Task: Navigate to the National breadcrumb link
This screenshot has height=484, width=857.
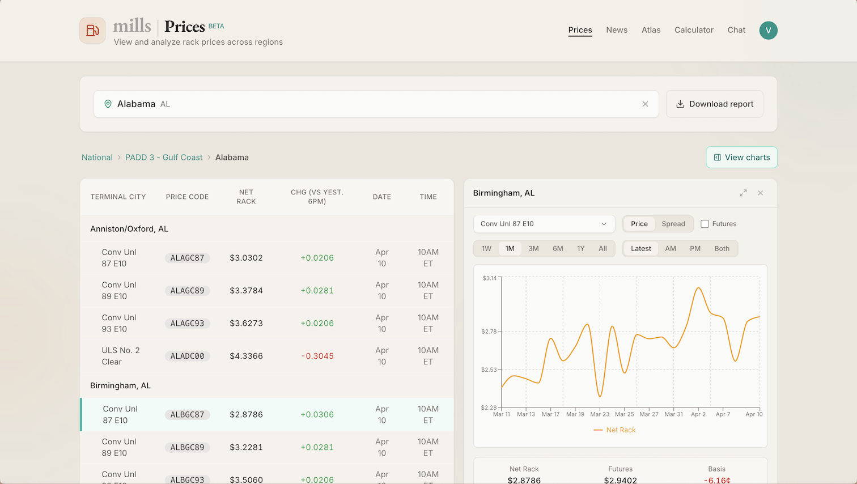Action: coord(97,157)
